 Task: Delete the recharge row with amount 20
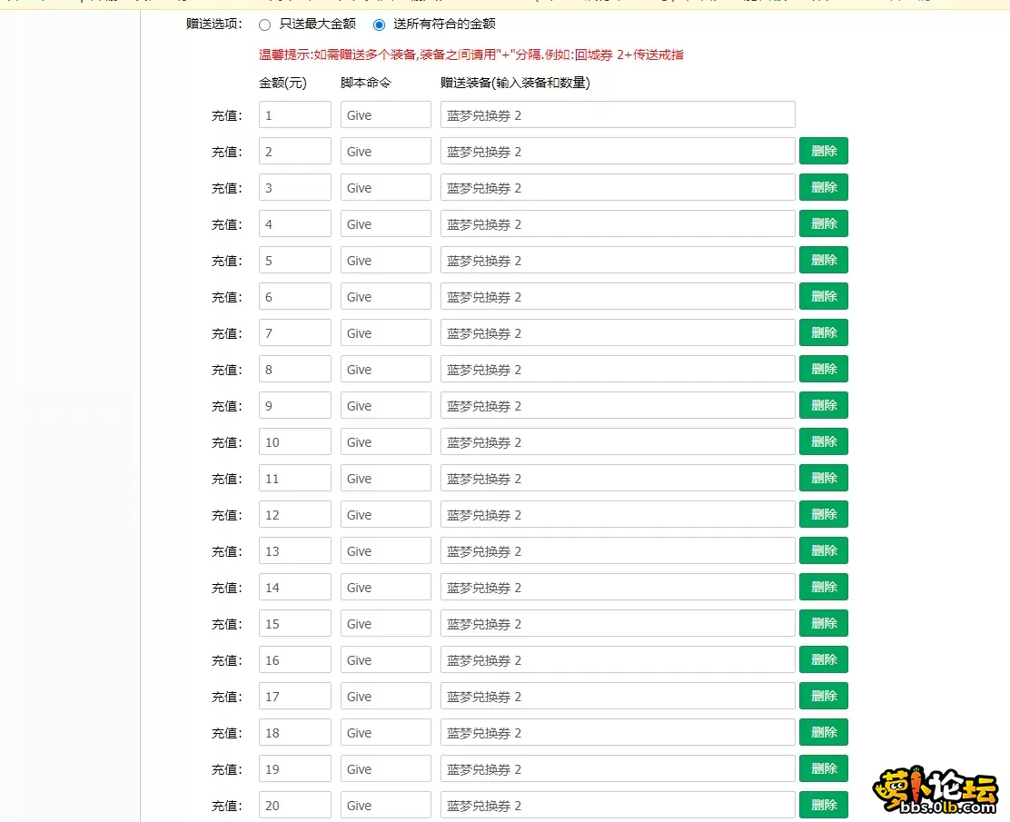[823, 805]
